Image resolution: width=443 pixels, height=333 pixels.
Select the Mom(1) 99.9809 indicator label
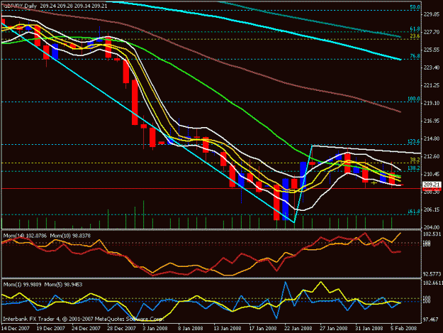22,285
